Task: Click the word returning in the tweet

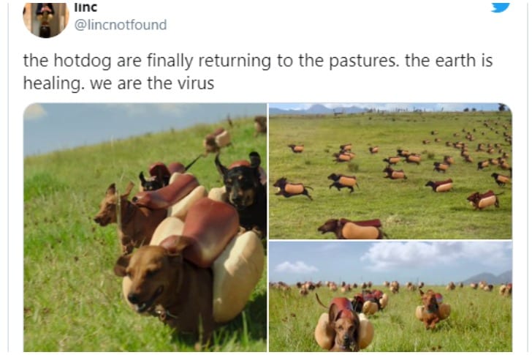Action: tap(235, 61)
